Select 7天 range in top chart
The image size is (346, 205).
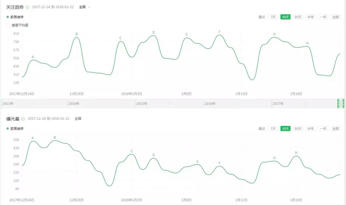coord(273,17)
